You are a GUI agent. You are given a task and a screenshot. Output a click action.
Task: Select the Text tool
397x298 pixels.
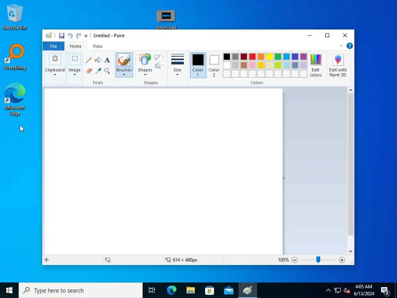point(107,60)
